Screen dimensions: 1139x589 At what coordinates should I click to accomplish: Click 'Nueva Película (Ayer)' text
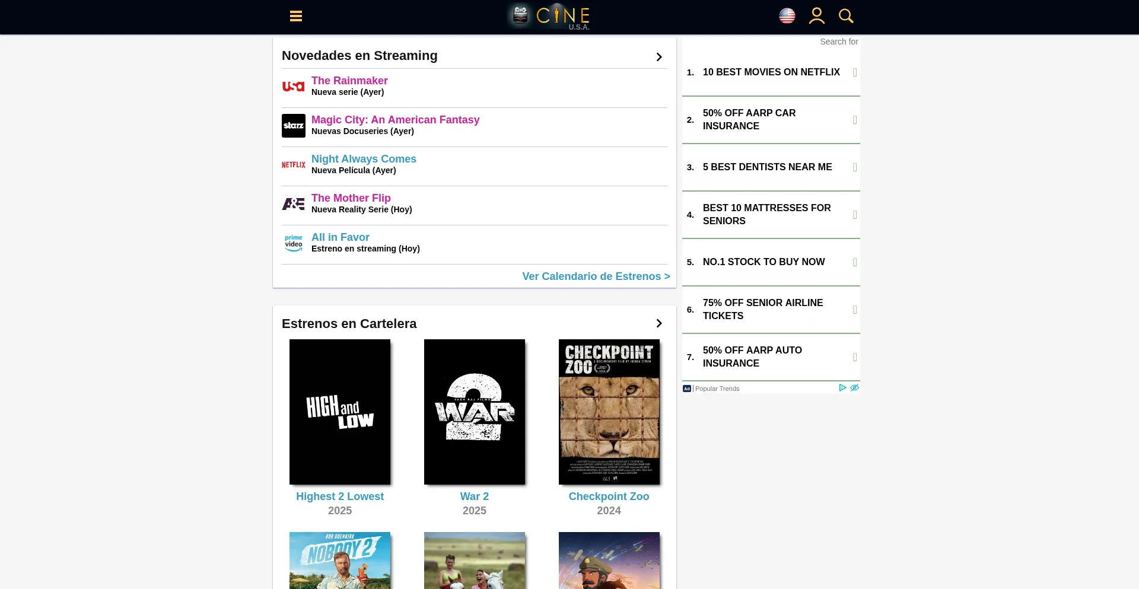[354, 170]
